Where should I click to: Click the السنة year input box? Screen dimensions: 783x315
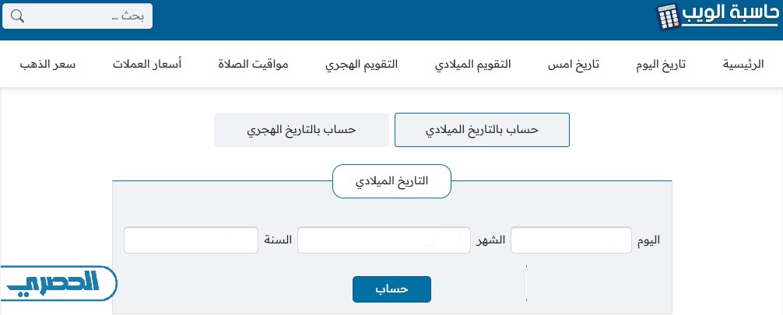coord(191,240)
